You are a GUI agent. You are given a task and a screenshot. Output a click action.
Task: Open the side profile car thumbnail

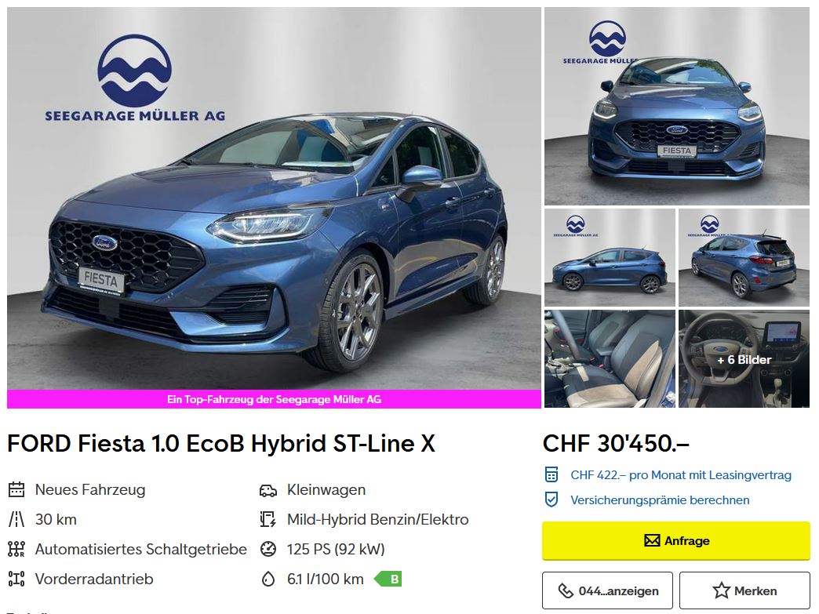(x=610, y=257)
